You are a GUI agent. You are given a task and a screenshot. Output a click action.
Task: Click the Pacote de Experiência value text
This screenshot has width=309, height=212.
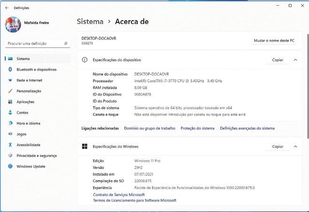click(x=194, y=188)
